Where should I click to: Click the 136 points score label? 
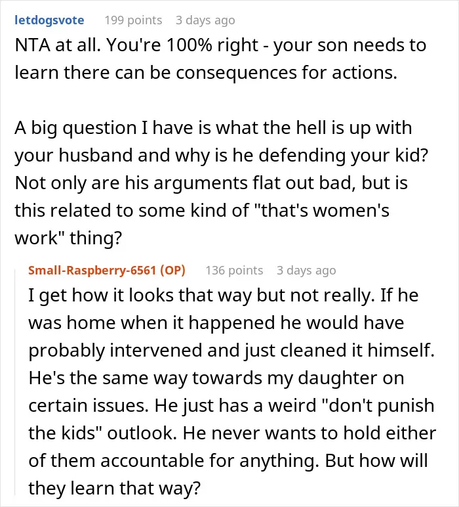(x=234, y=271)
